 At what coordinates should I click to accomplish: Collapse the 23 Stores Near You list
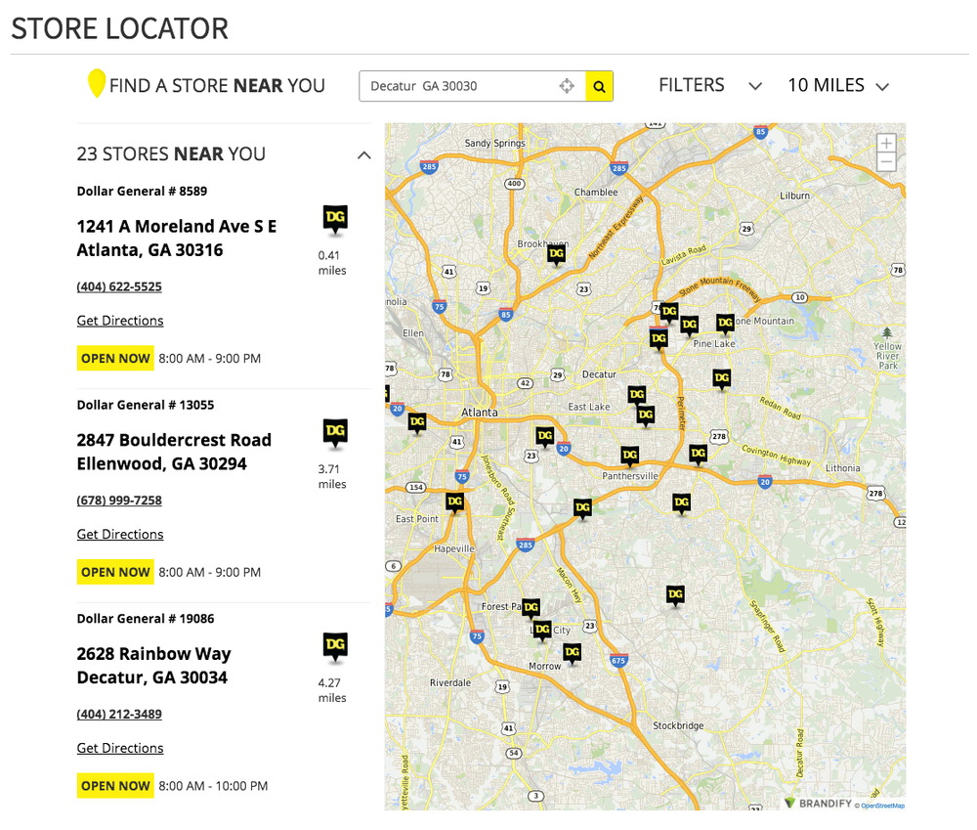(x=363, y=154)
